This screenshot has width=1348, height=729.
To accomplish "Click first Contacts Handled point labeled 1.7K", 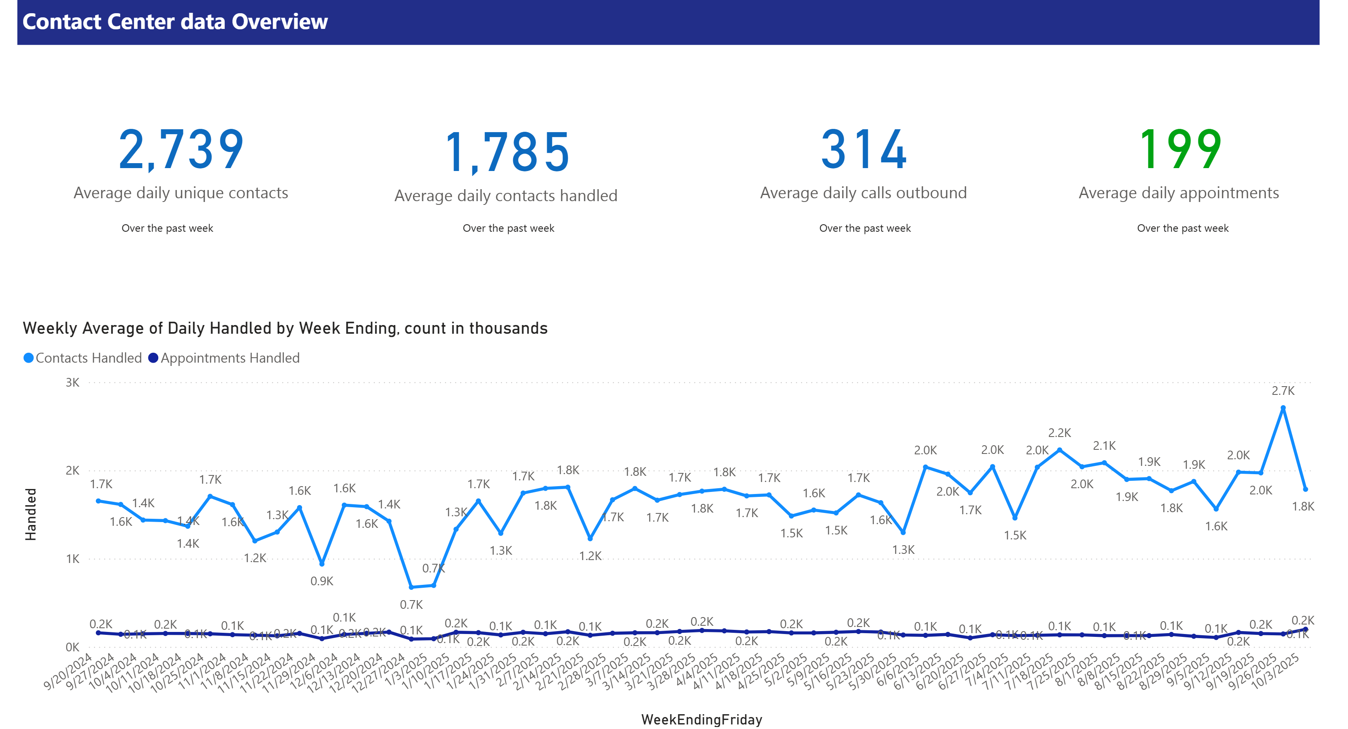I will coord(98,501).
